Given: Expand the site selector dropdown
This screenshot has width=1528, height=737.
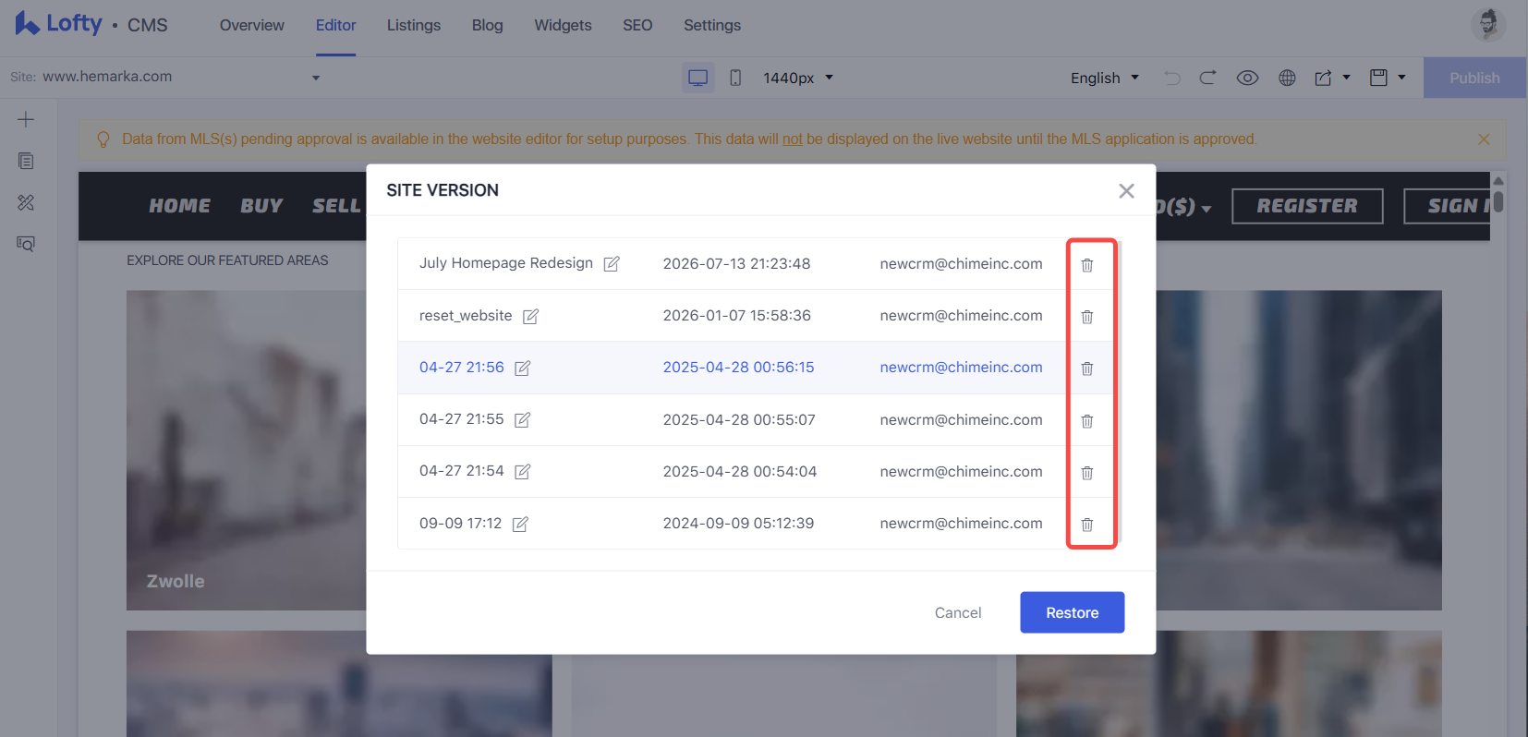Looking at the screenshot, I should pos(316,78).
